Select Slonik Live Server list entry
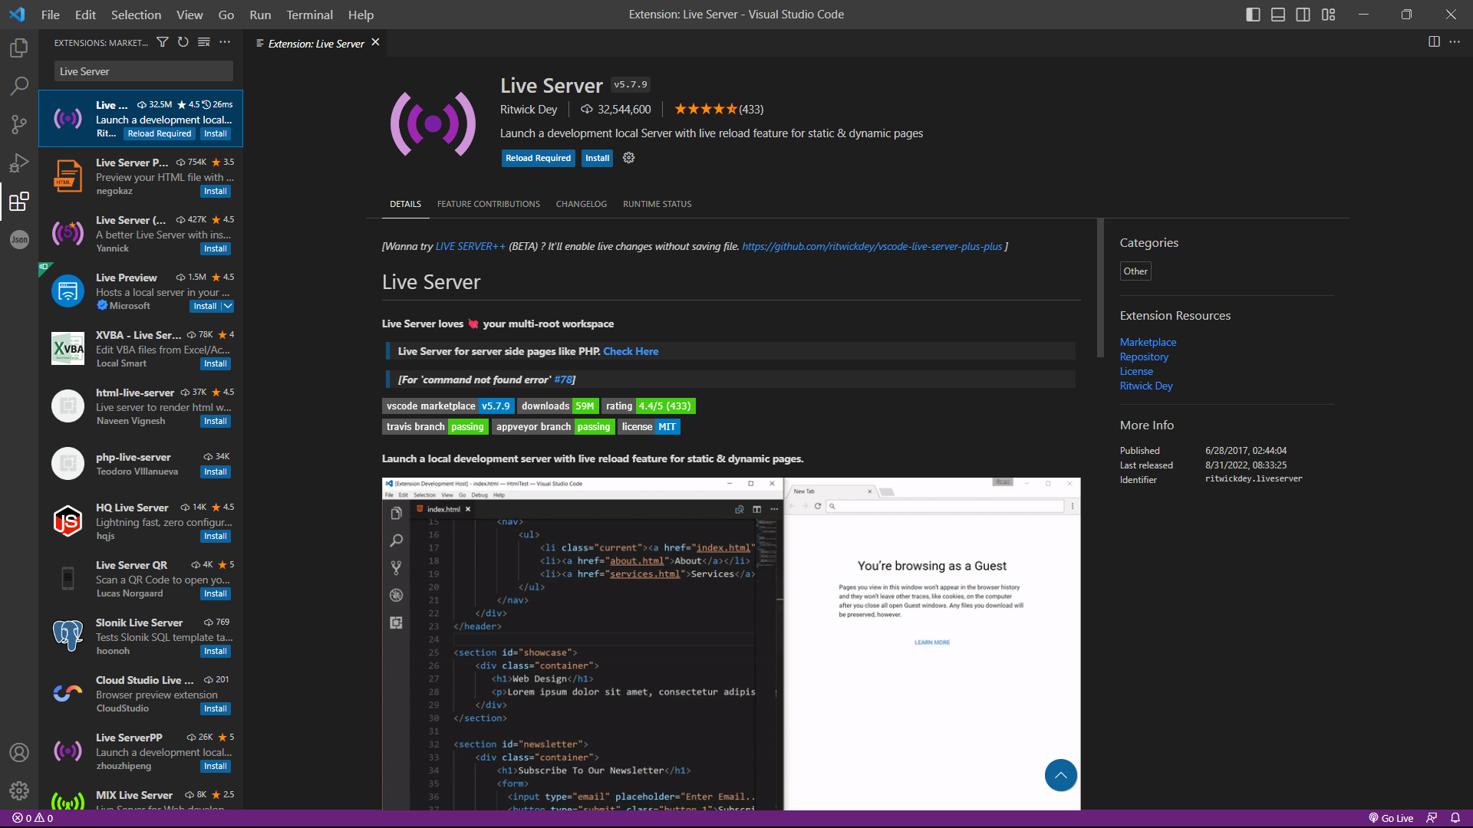The width and height of the screenshot is (1473, 828). [x=141, y=636]
